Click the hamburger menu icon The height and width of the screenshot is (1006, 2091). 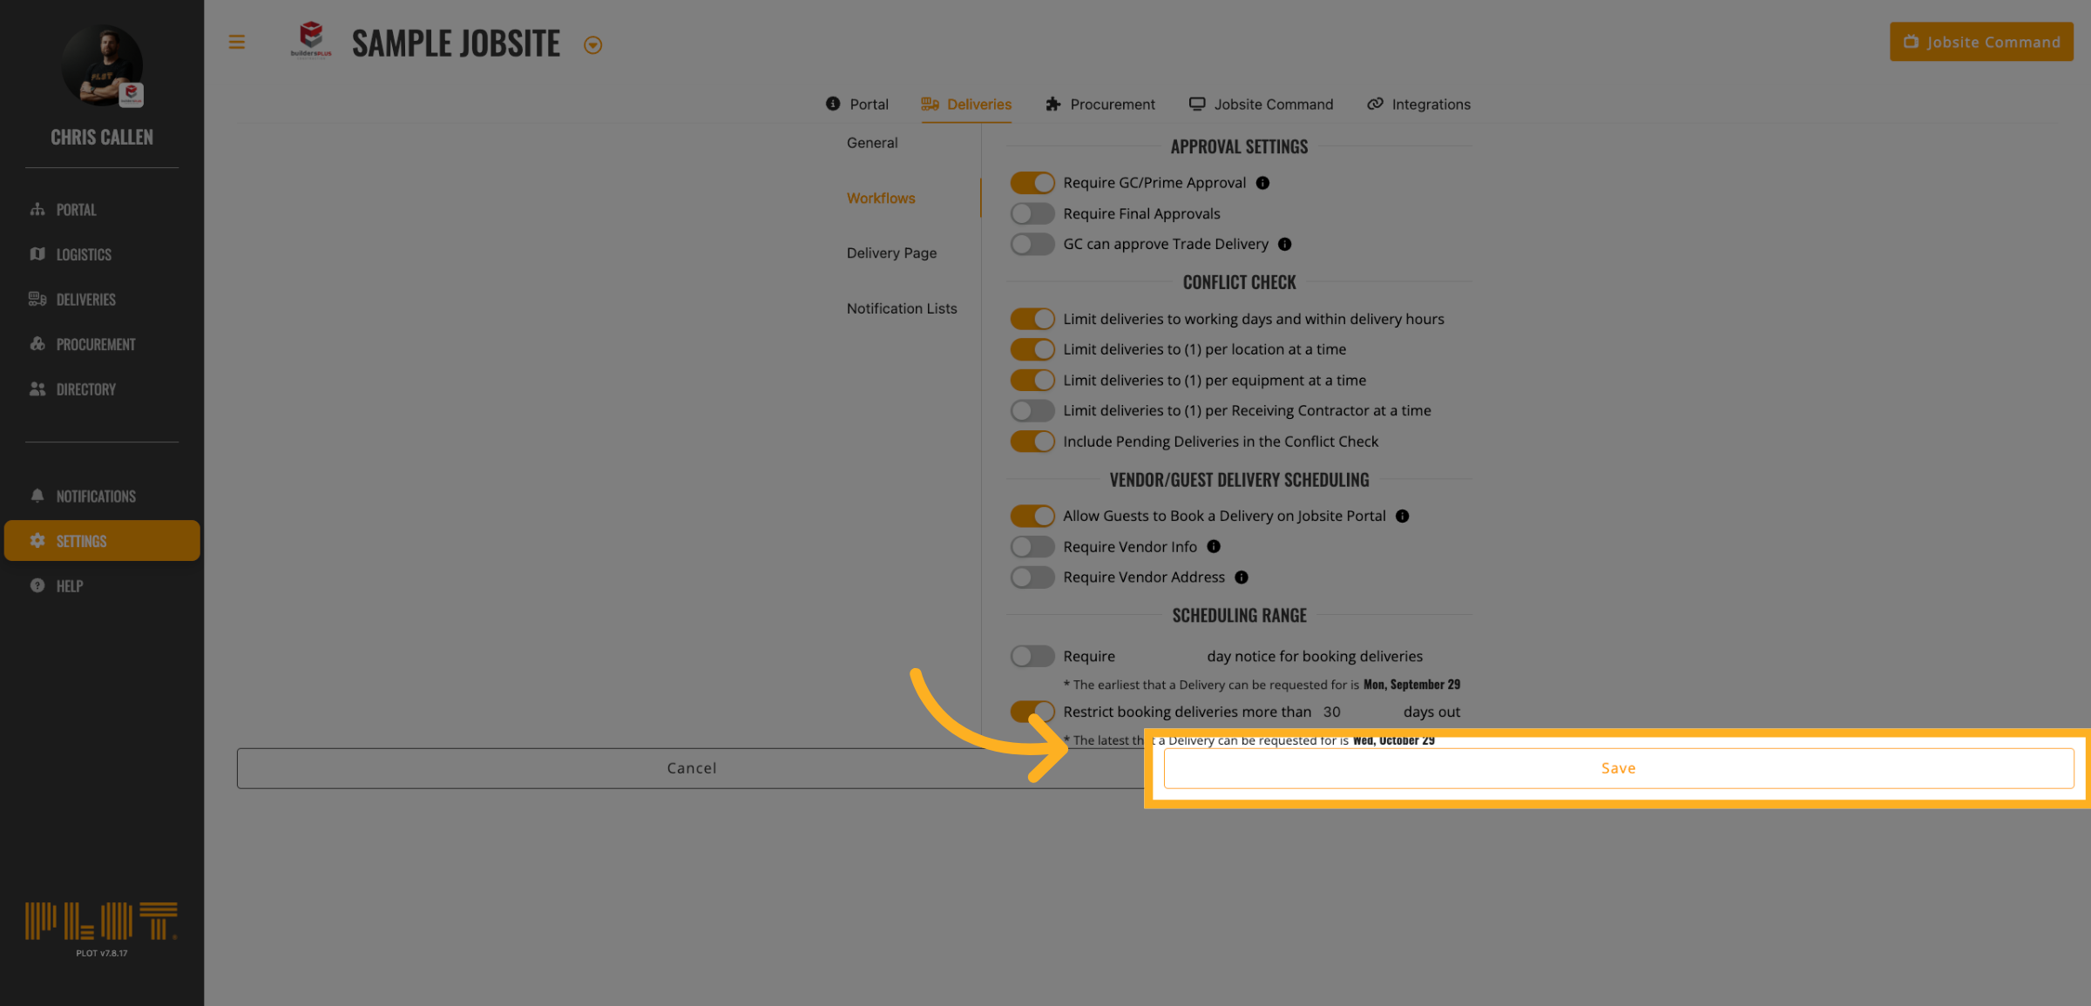(236, 42)
